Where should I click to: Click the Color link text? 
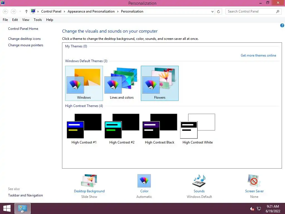click(x=144, y=191)
